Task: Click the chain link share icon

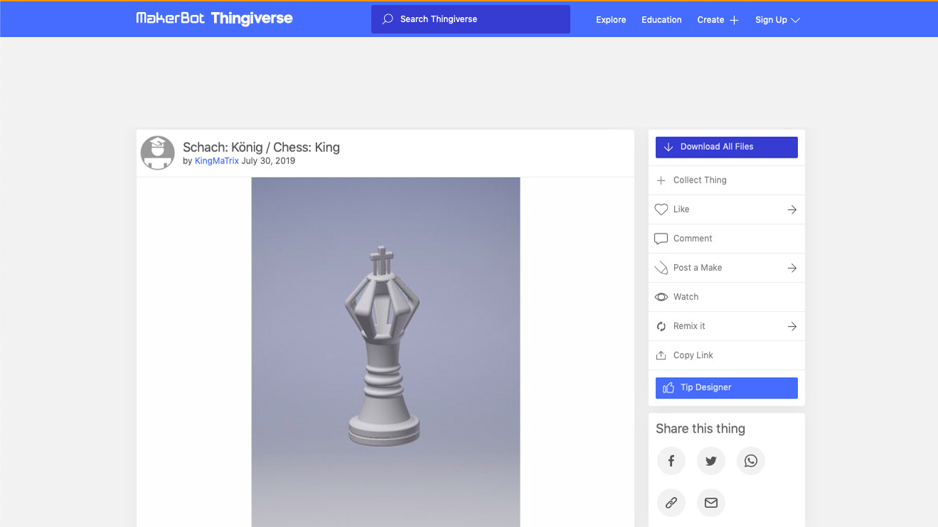Action: click(671, 503)
